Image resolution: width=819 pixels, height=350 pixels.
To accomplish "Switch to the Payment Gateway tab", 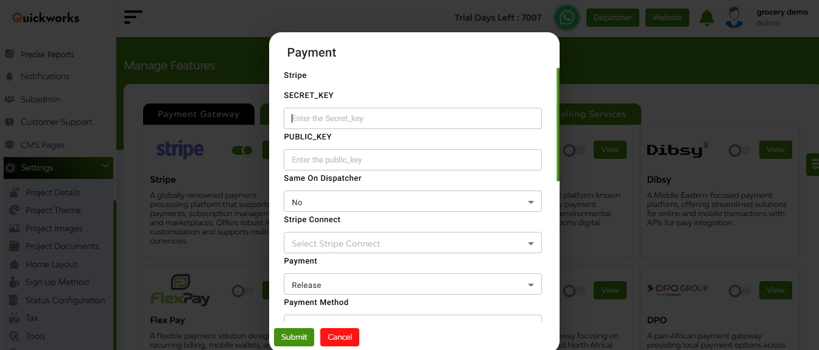I will [x=199, y=114].
